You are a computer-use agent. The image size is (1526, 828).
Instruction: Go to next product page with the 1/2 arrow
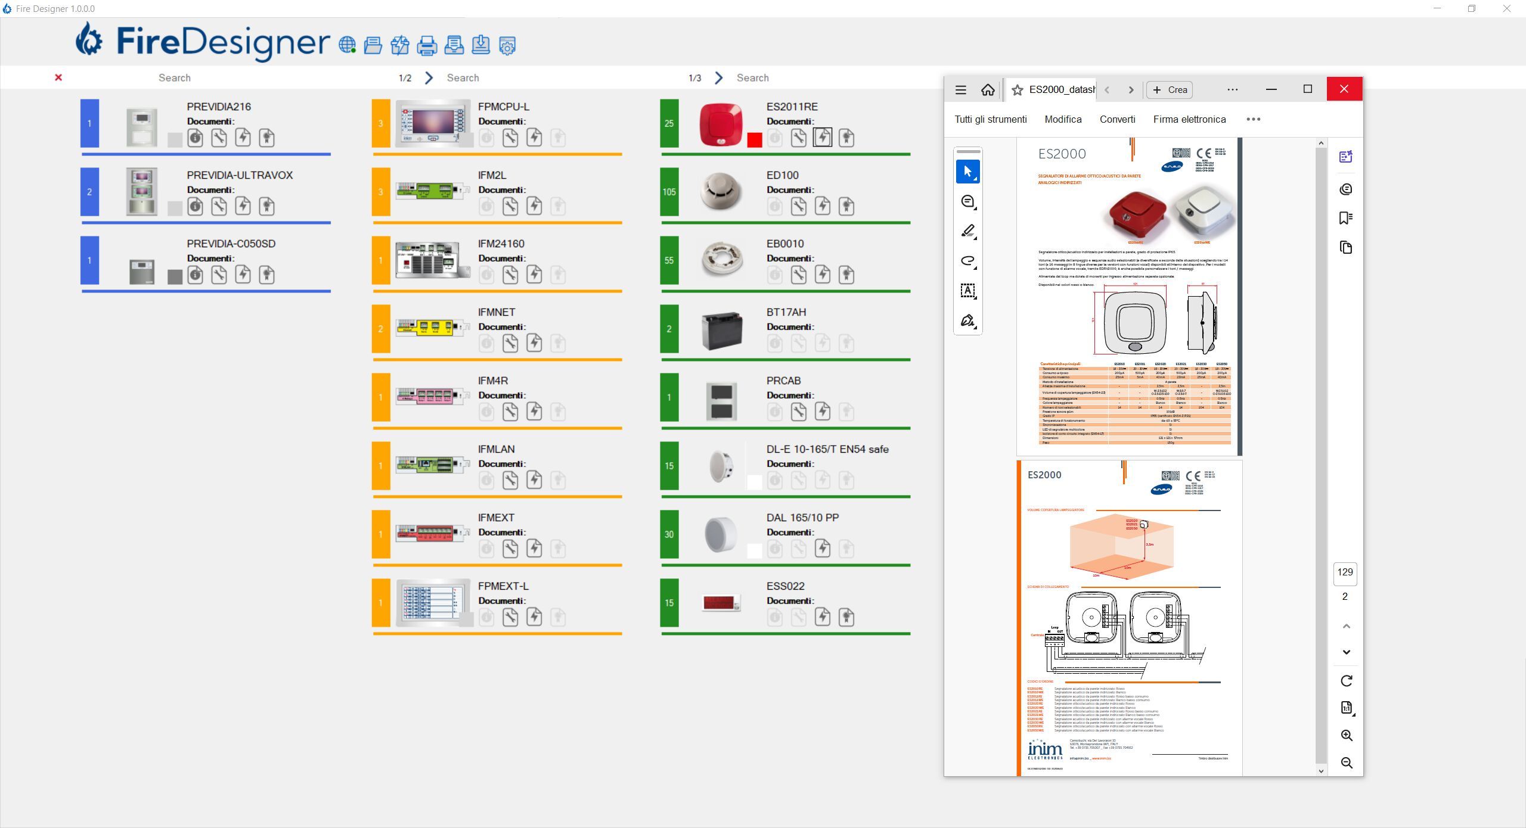pyautogui.click(x=429, y=77)
